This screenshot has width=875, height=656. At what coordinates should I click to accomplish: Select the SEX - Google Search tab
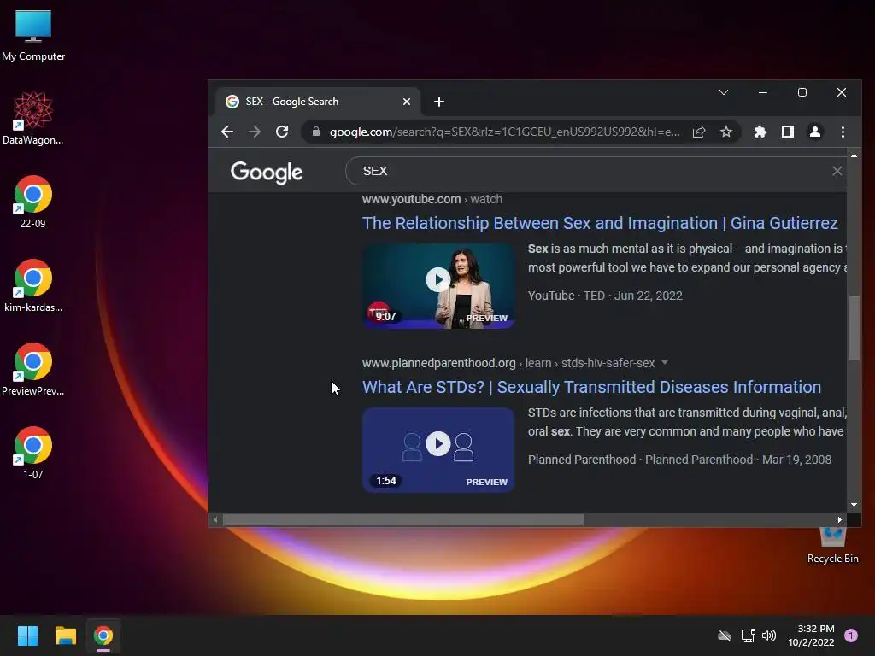[x=318, y=102]
